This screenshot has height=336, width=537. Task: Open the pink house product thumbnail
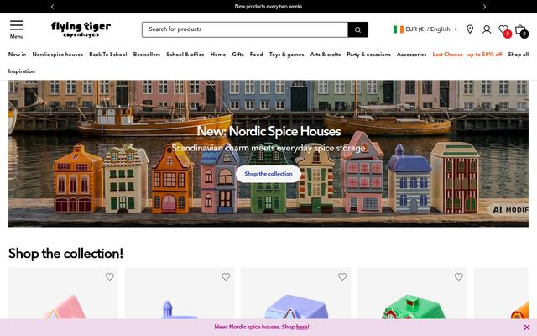tap(64, 293)
